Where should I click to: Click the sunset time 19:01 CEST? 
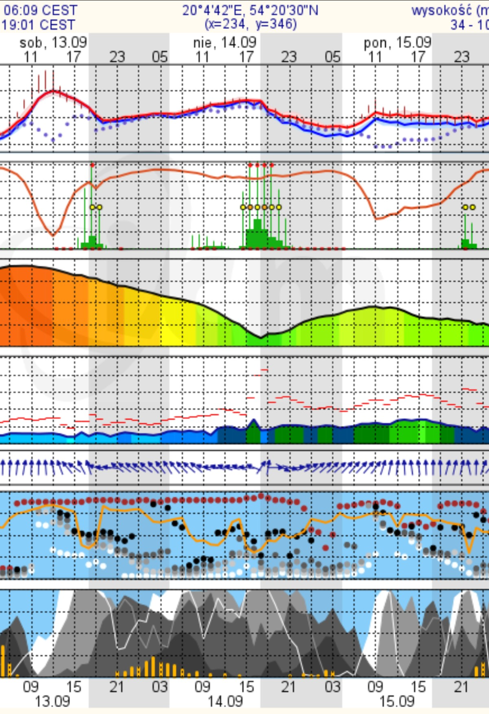click(x=38, y=25)
